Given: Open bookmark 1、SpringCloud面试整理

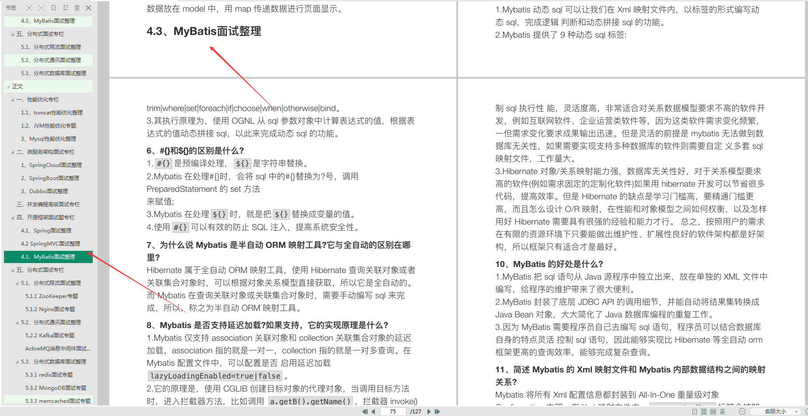Looking at the screenshot, I should pos(51,165).
